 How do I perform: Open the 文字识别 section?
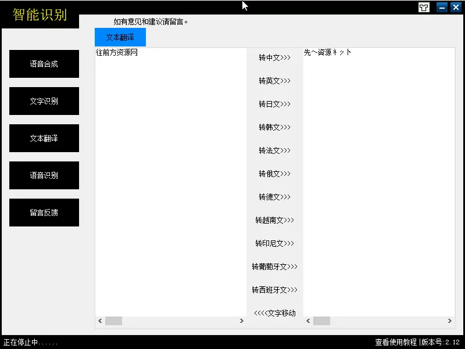[x=44, y=101]
